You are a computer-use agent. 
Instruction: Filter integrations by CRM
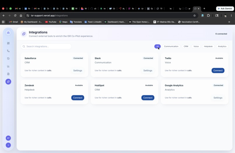pos(186,46)
